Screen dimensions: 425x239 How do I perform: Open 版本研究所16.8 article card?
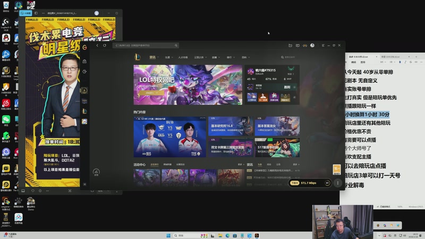tap(231, 126)
